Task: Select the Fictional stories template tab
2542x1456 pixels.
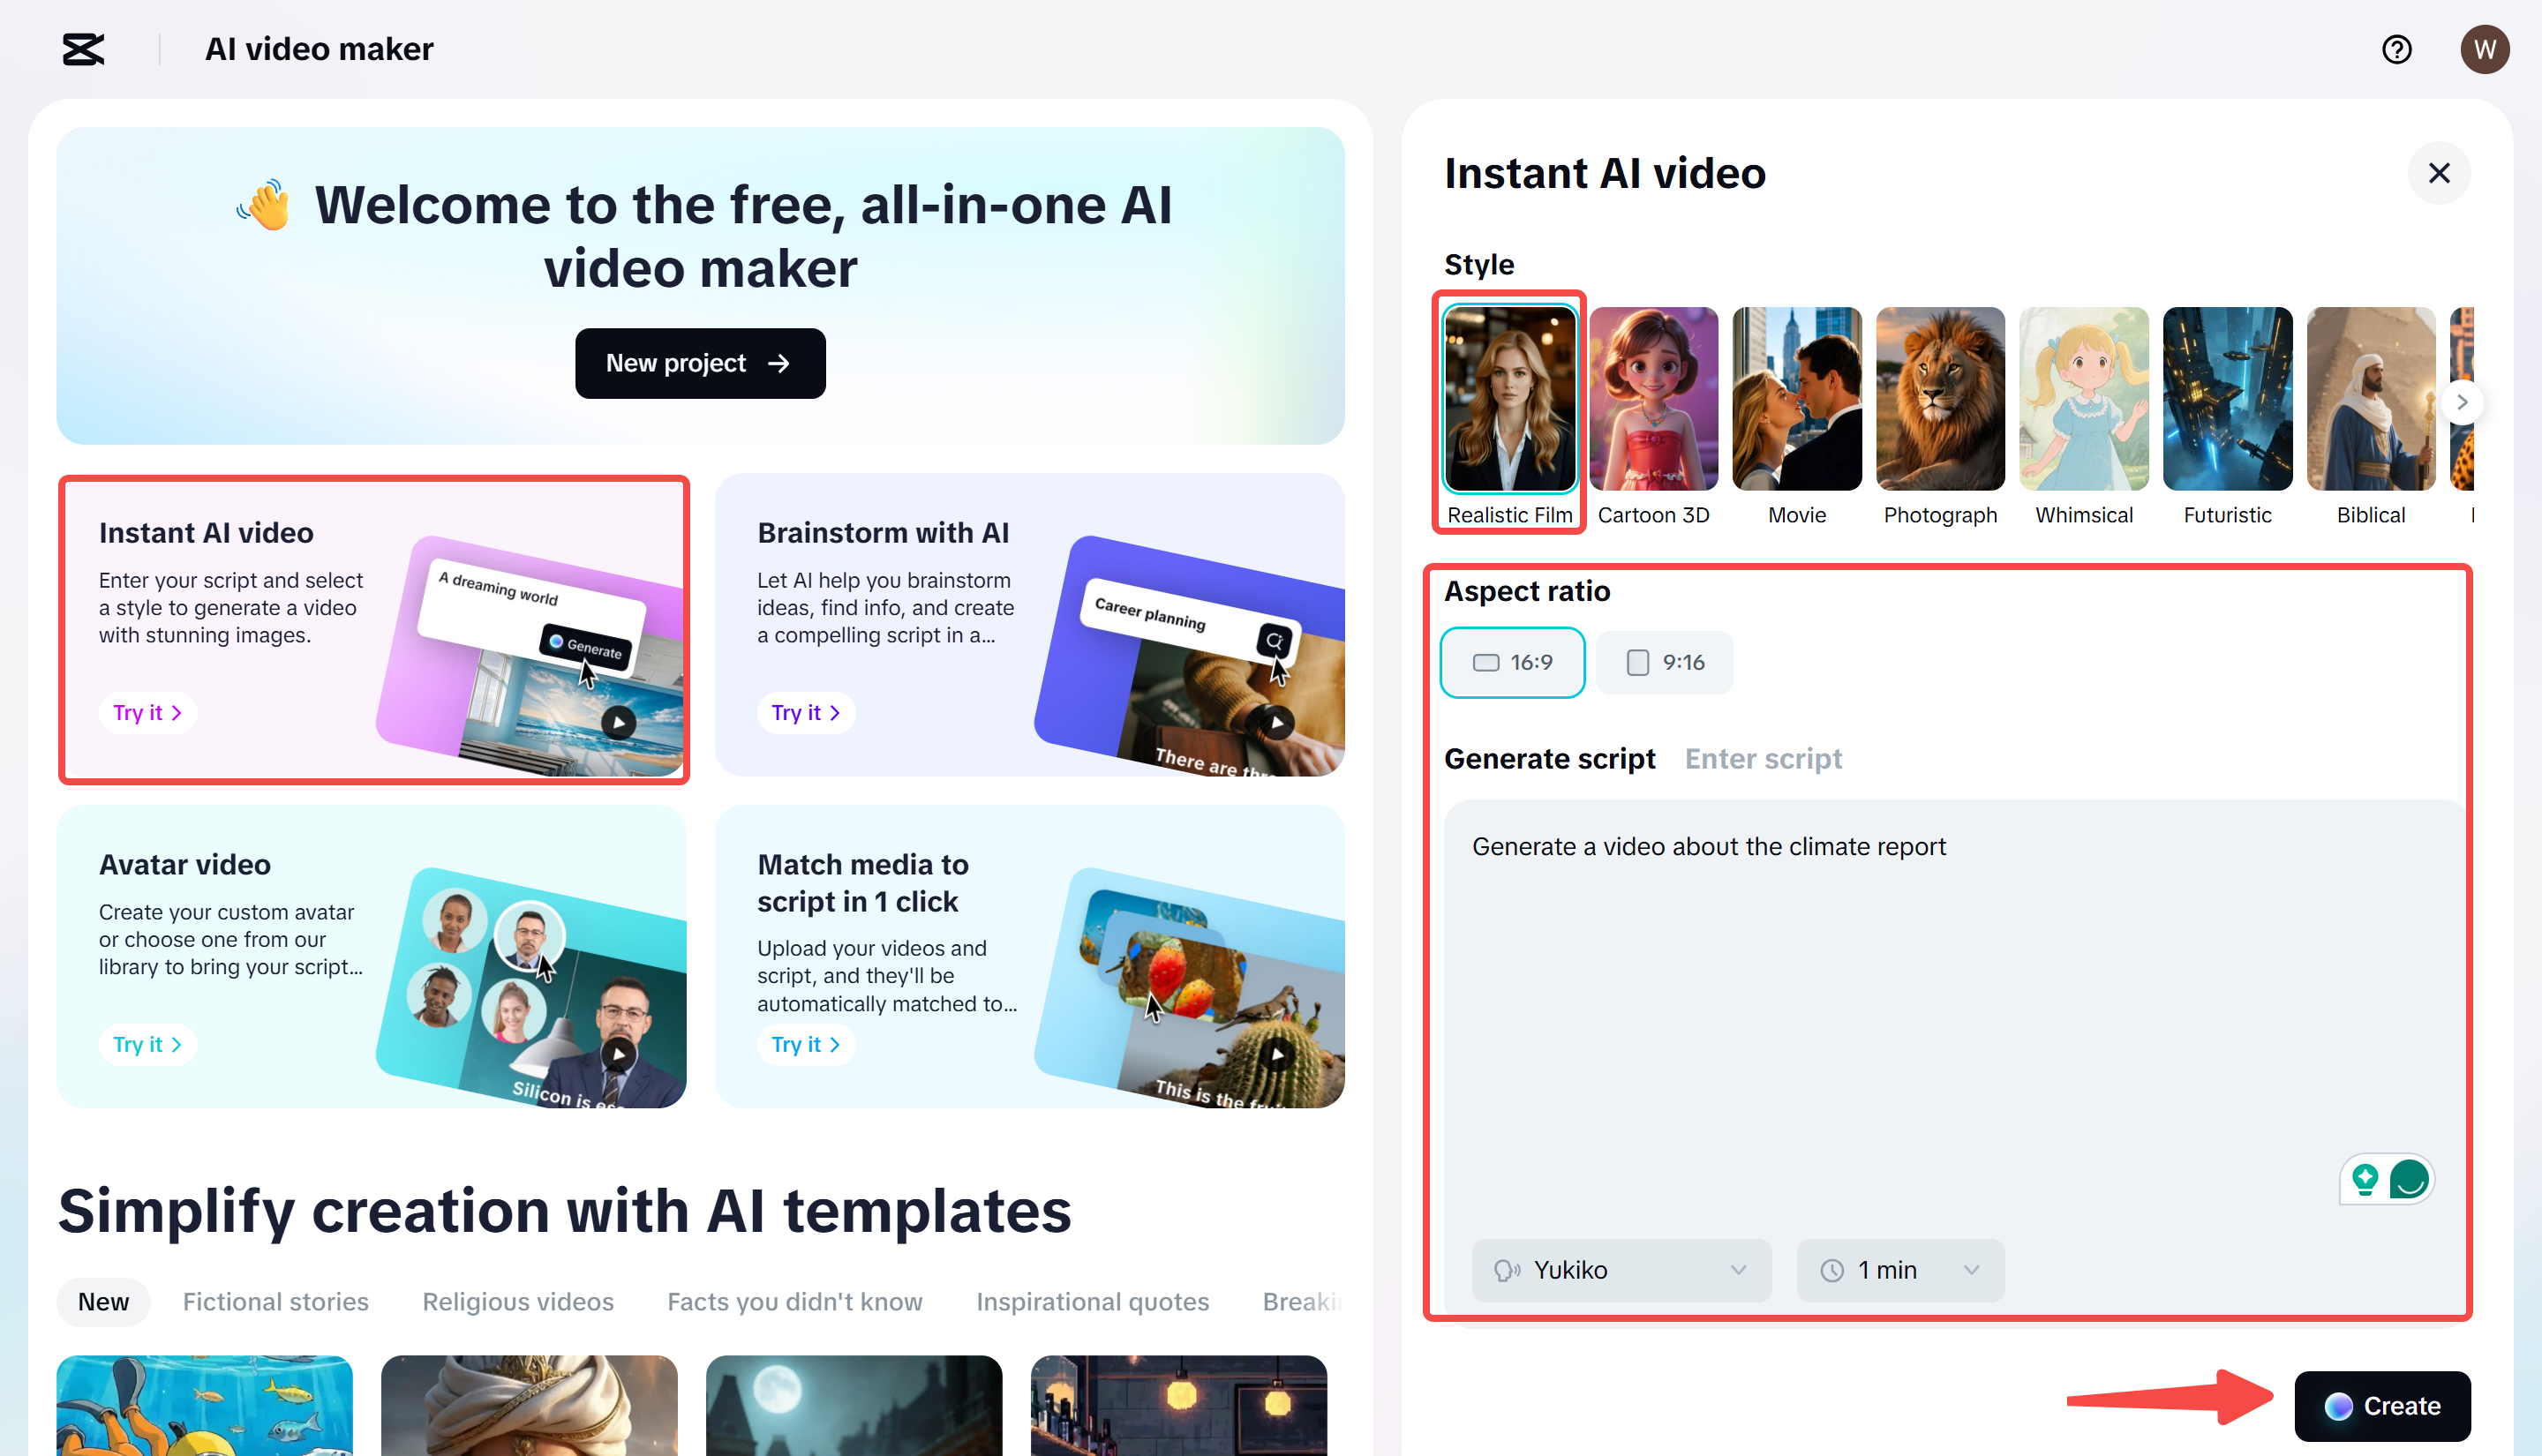Action: point(275,1302)
